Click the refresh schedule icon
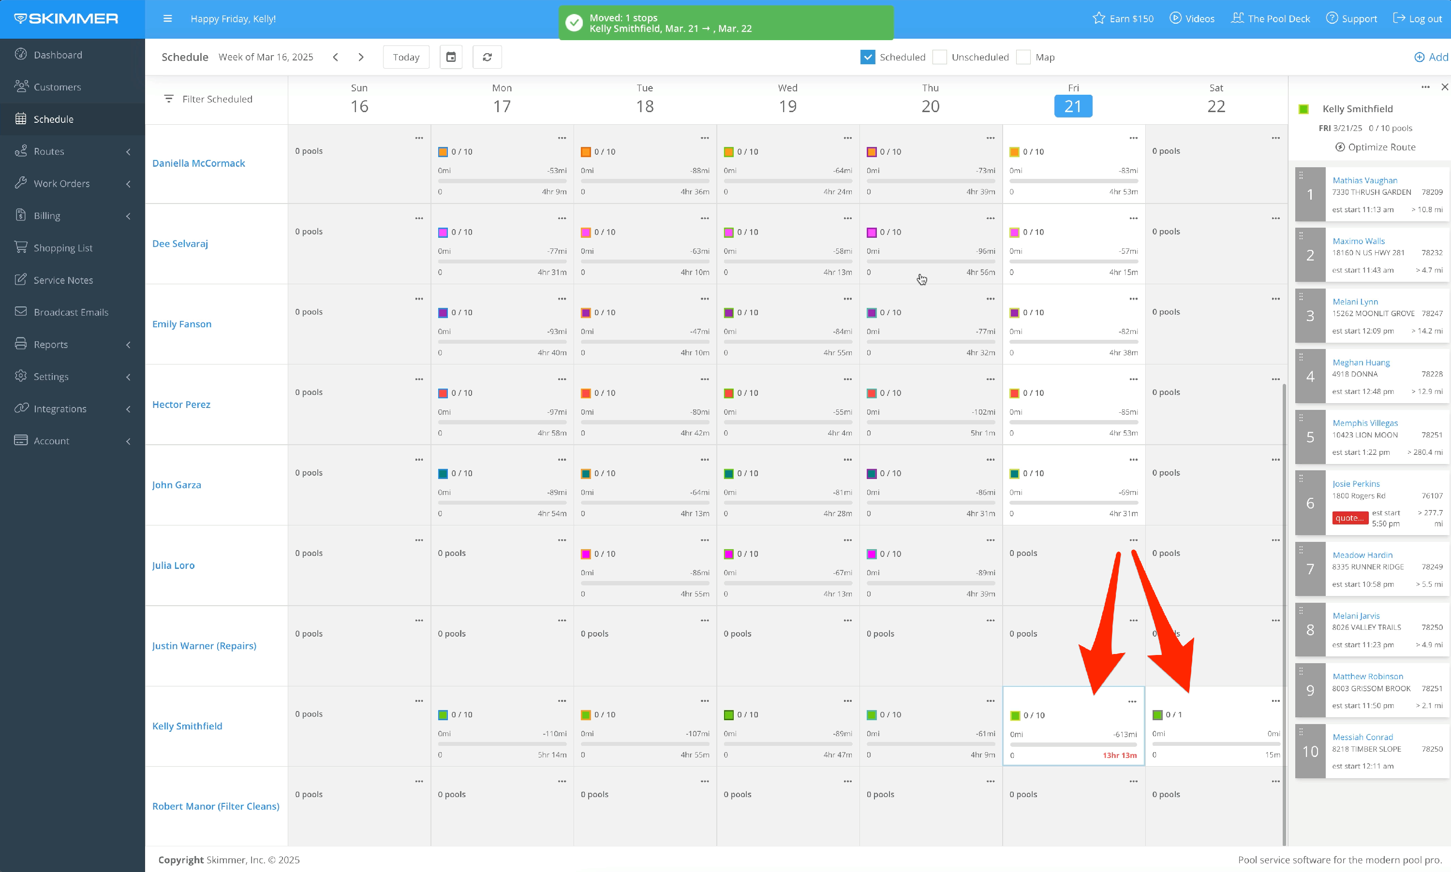 (x=487, y=57)
